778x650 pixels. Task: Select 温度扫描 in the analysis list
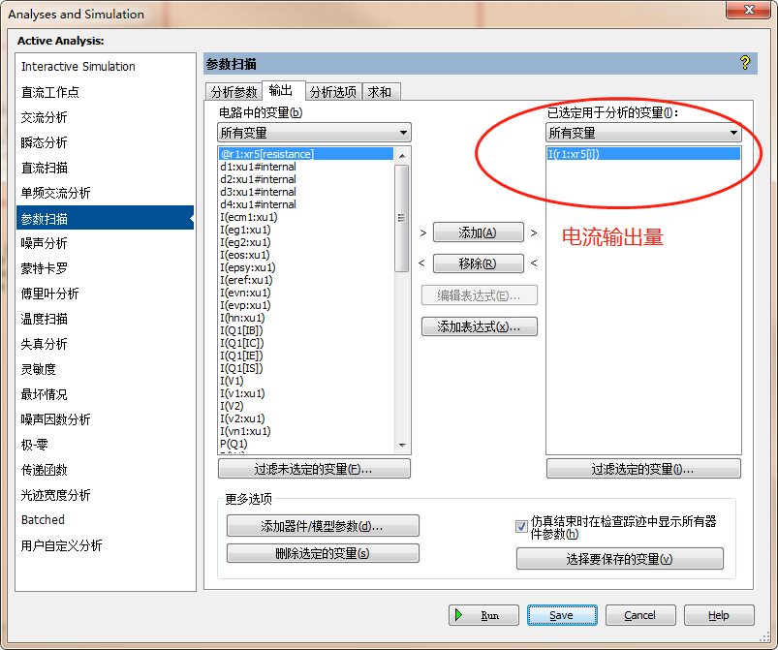(45, 318)
